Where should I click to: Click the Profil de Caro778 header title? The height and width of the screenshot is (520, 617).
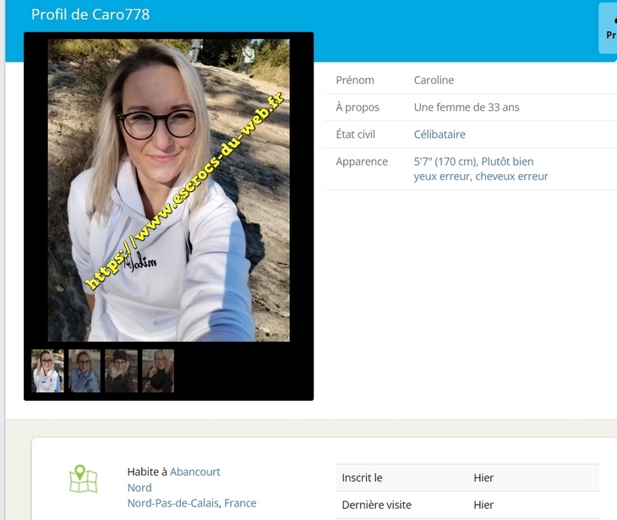90,14
